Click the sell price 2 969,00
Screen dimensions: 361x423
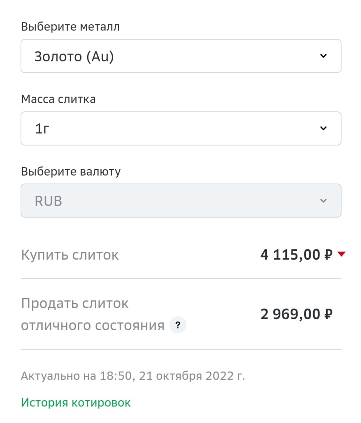pos(290,314)
